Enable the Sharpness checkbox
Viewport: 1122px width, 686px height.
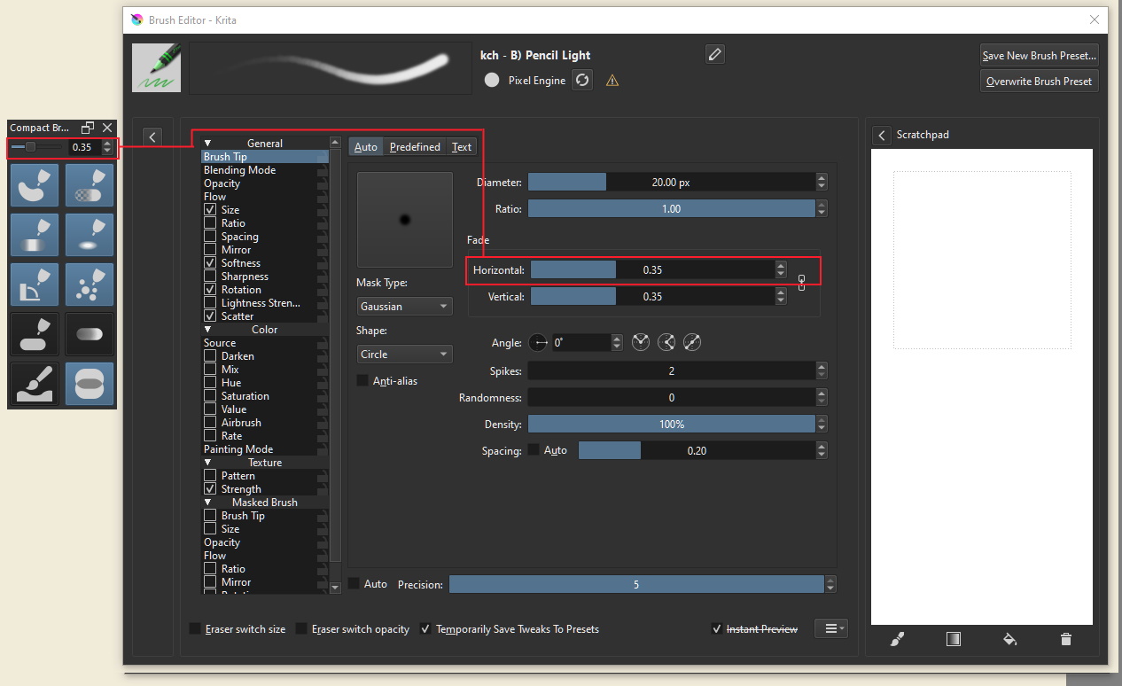pos(210,277)
